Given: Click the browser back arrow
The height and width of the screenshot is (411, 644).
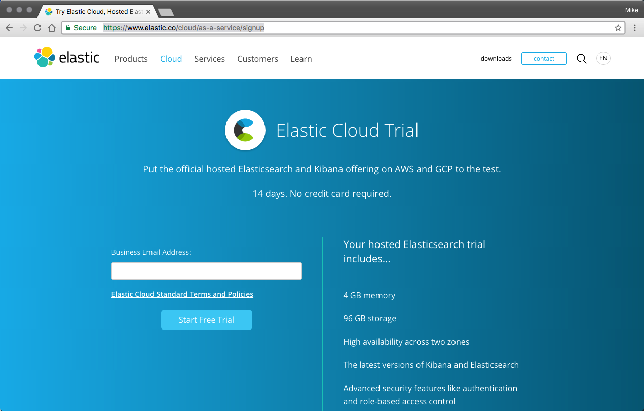Looking at the screenshot, I should (x=9, y=28).
